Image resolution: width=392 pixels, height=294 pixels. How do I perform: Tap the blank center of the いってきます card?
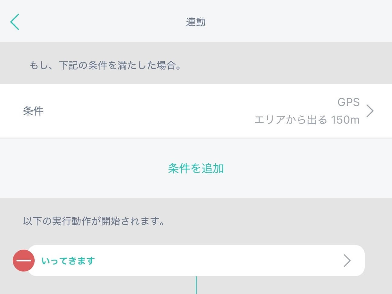pyautogui.click(x=213, y=261)
